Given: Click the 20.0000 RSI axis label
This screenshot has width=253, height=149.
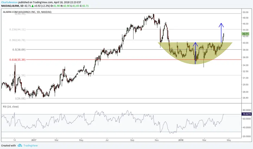Looking at the screenshot, I should tap(247, 137).
